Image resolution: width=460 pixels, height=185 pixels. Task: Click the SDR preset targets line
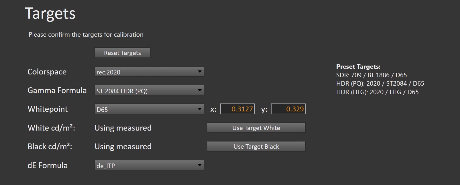click(x=371, y=75)
